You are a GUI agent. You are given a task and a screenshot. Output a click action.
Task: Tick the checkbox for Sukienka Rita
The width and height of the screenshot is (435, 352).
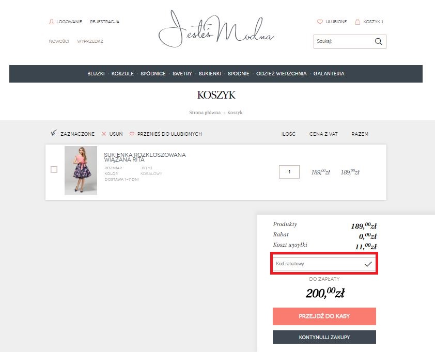click(54, 169)
